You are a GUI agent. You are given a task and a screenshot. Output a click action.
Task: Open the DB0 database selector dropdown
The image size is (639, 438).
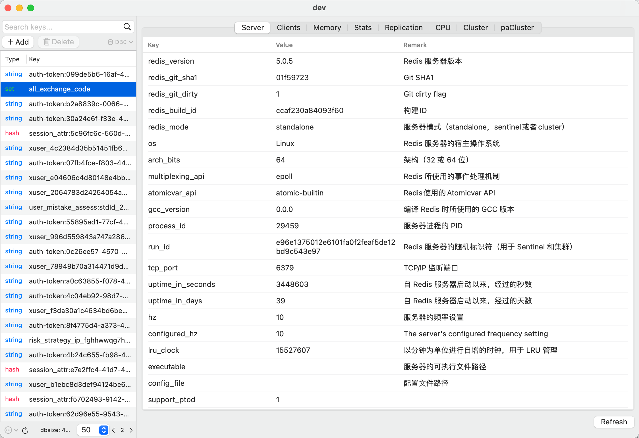coord(120,42)
